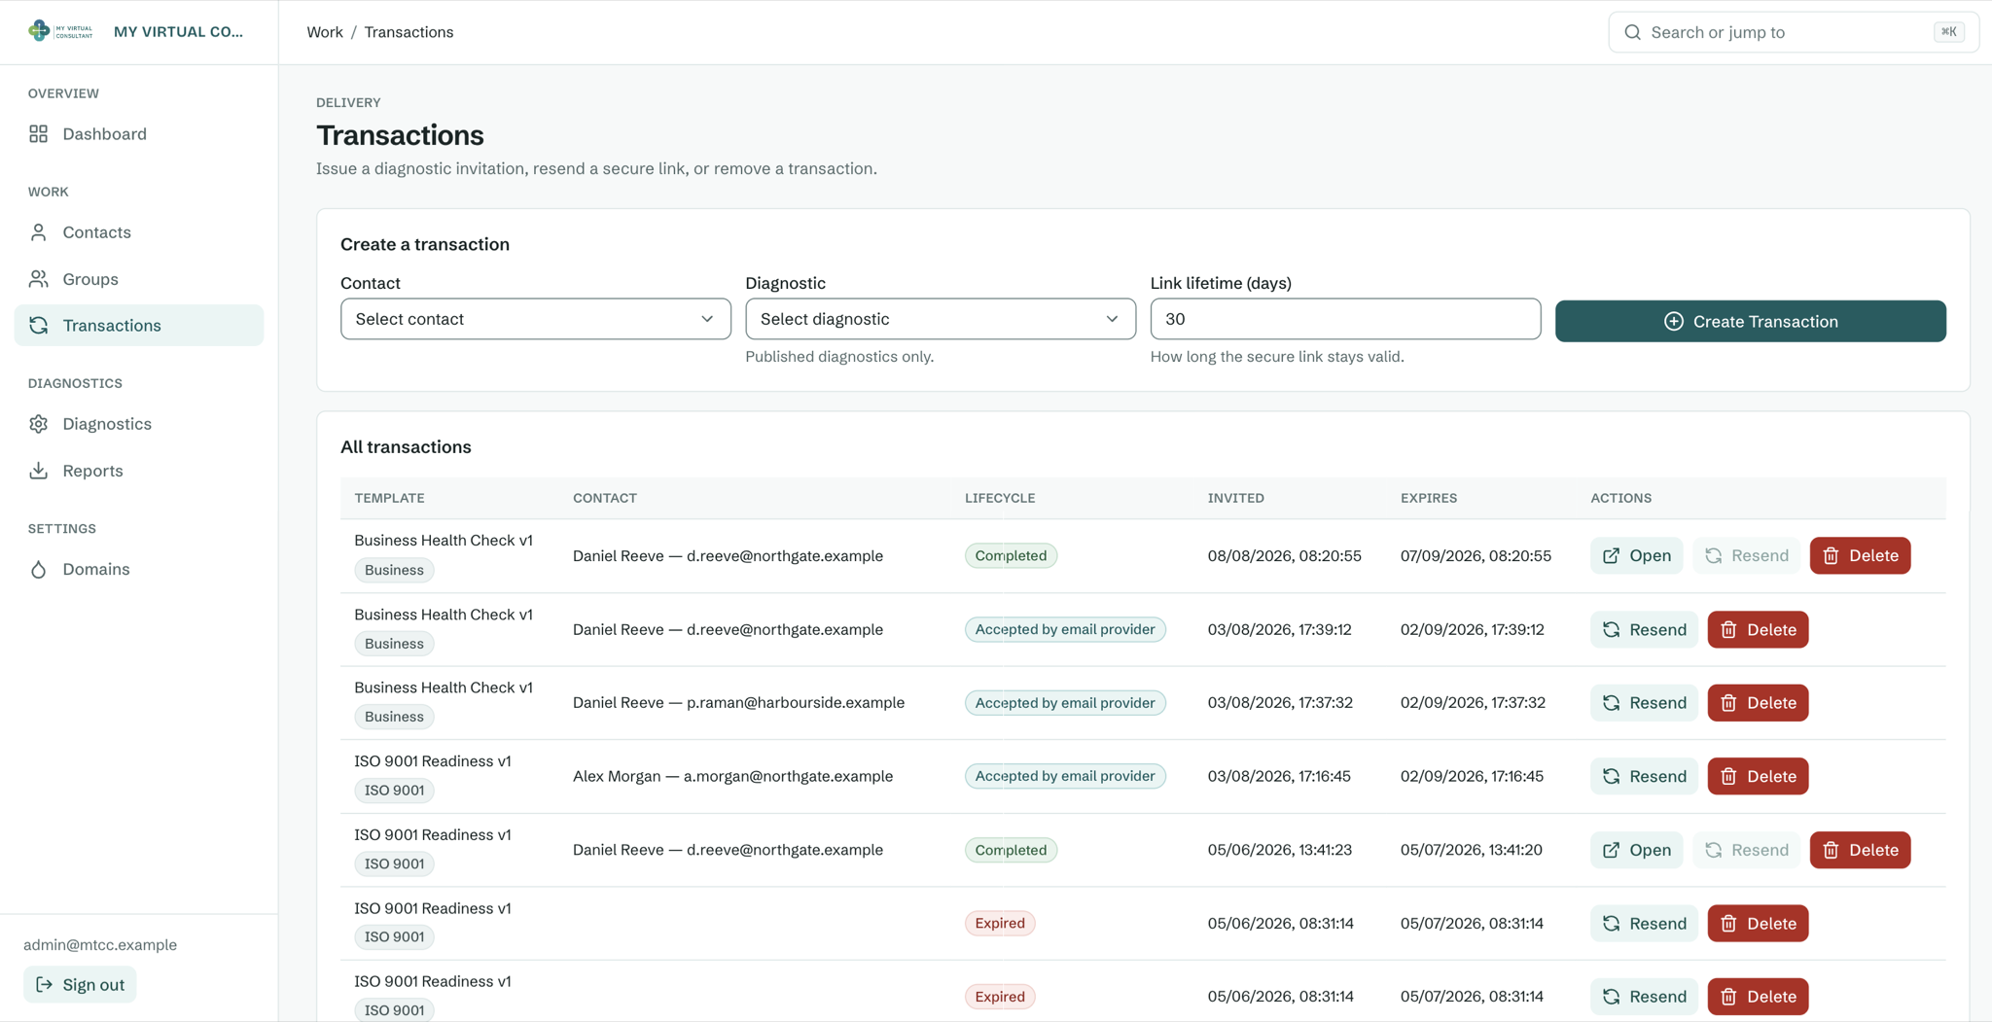The image size is (1992, 1022).
Task: Click the Work breadcrumb link
Action: point(325,32)
